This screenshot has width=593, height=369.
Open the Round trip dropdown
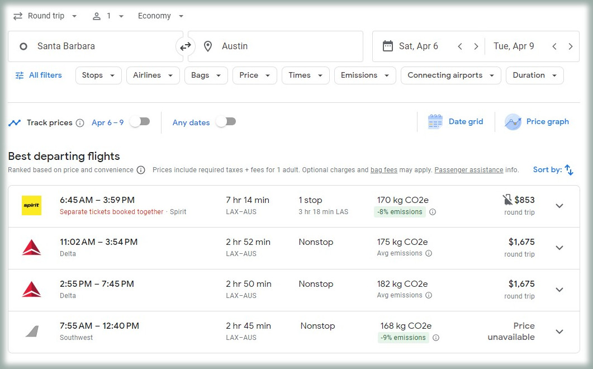point(46,16)
